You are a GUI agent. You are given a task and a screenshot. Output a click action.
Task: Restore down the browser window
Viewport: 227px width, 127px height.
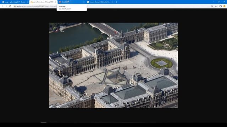click(x=219, y=2)
